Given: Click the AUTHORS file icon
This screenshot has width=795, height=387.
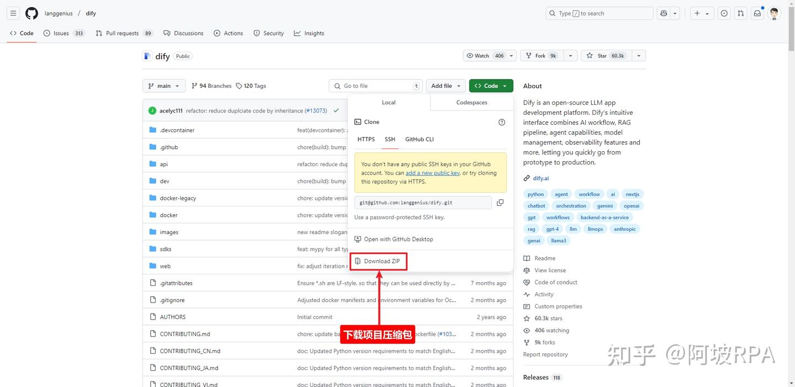Looking at the screenshot, I should [x=153, y=317].
